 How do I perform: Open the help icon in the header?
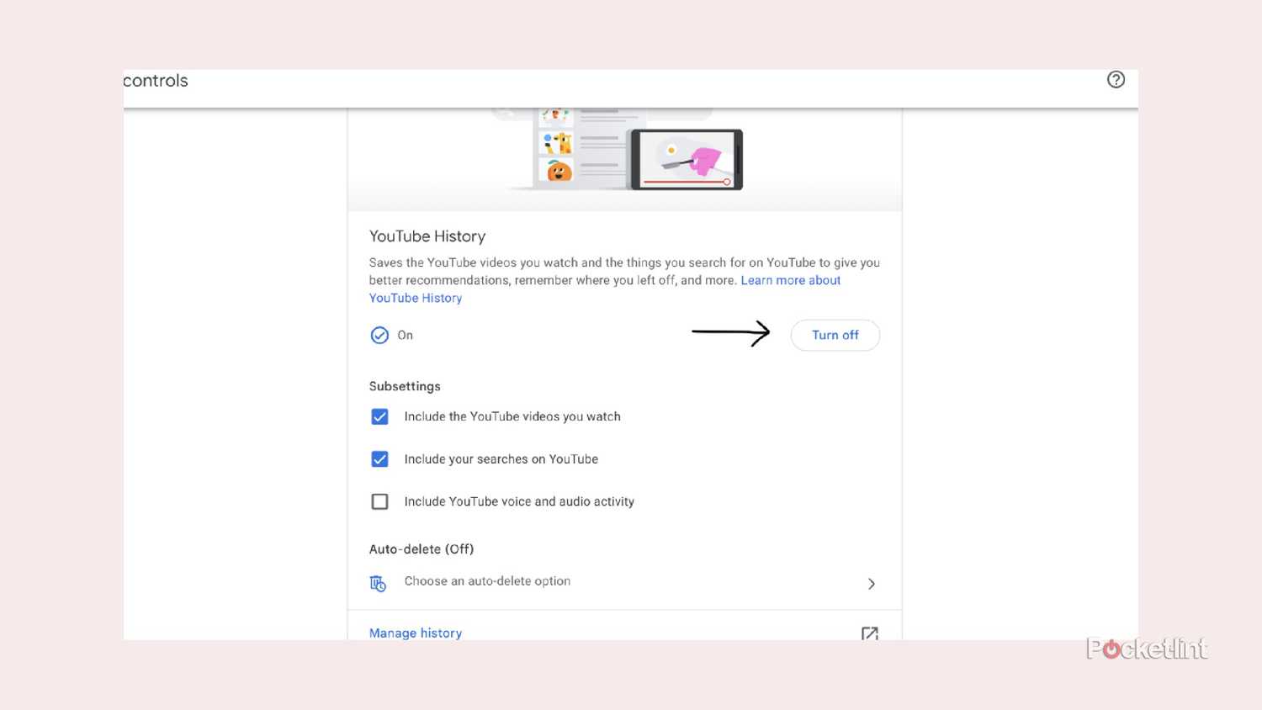pos(1116,80)
